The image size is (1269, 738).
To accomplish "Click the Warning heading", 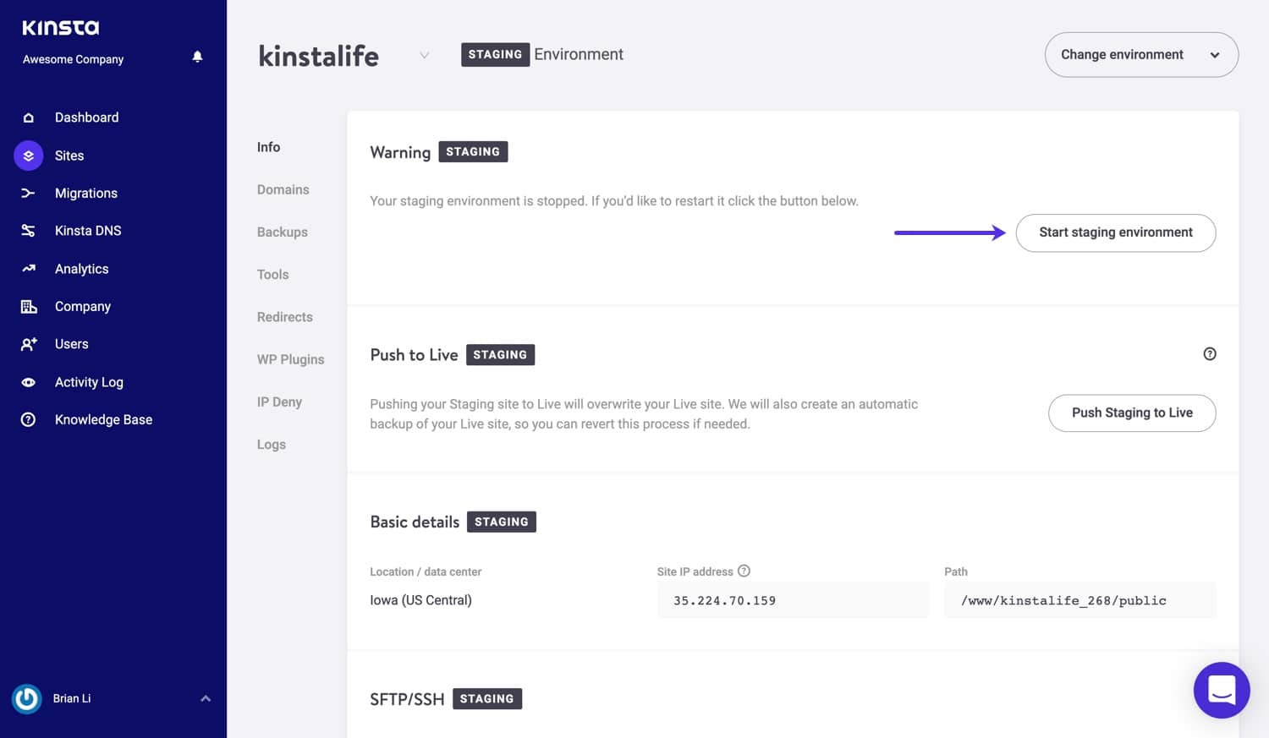I will [x=400, y=152].
